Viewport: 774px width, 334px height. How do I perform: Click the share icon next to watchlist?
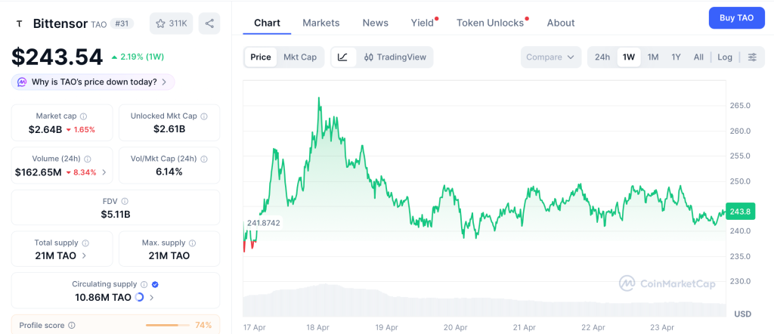(x=209, y=23)
